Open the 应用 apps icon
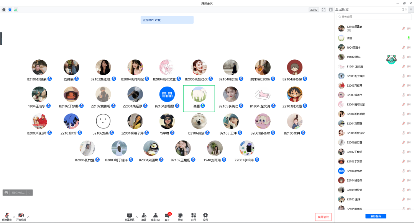 coord(194,216)
